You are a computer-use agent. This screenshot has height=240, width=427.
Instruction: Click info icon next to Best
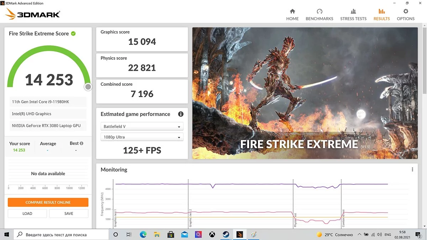81,143
